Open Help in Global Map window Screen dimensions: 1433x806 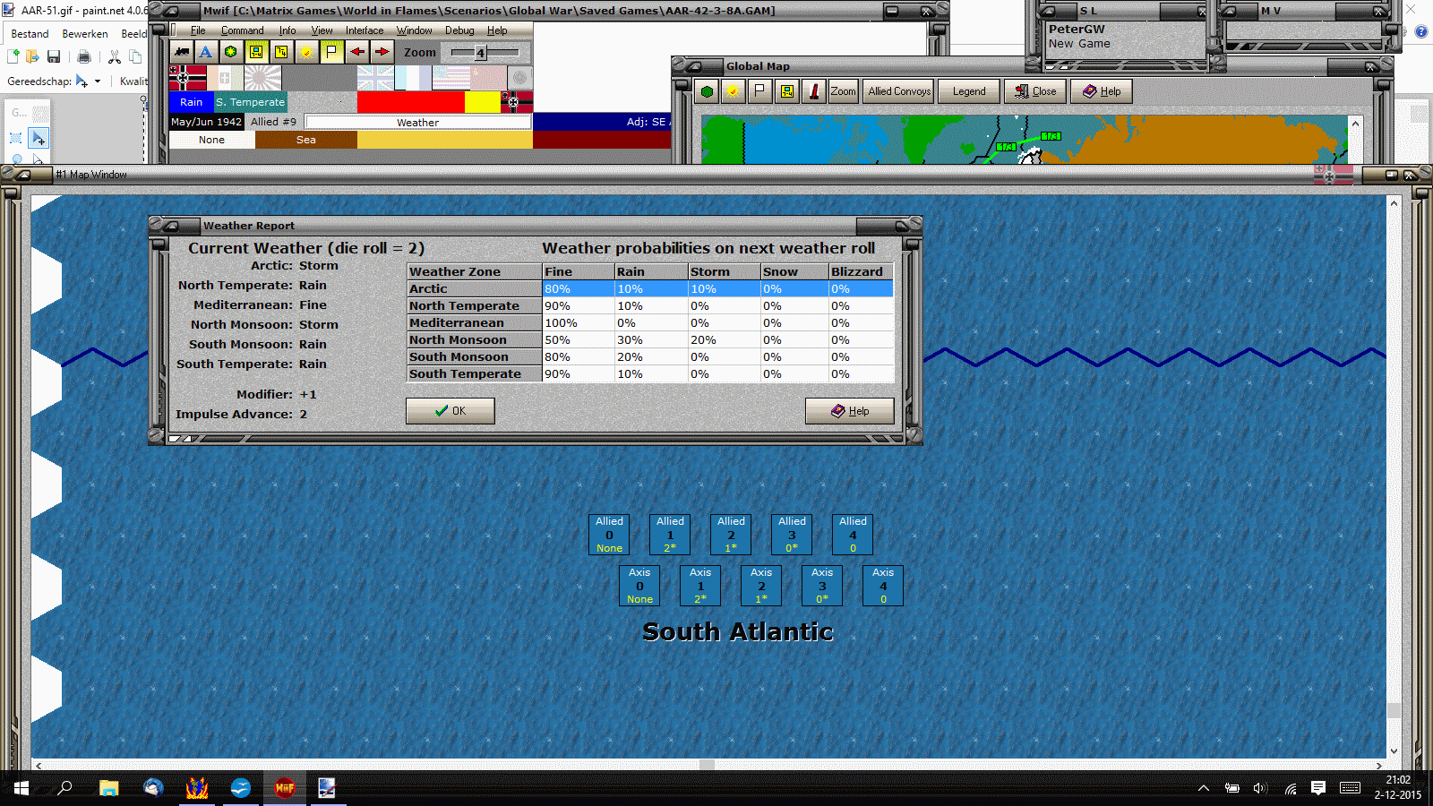[x=1102, y=91]
